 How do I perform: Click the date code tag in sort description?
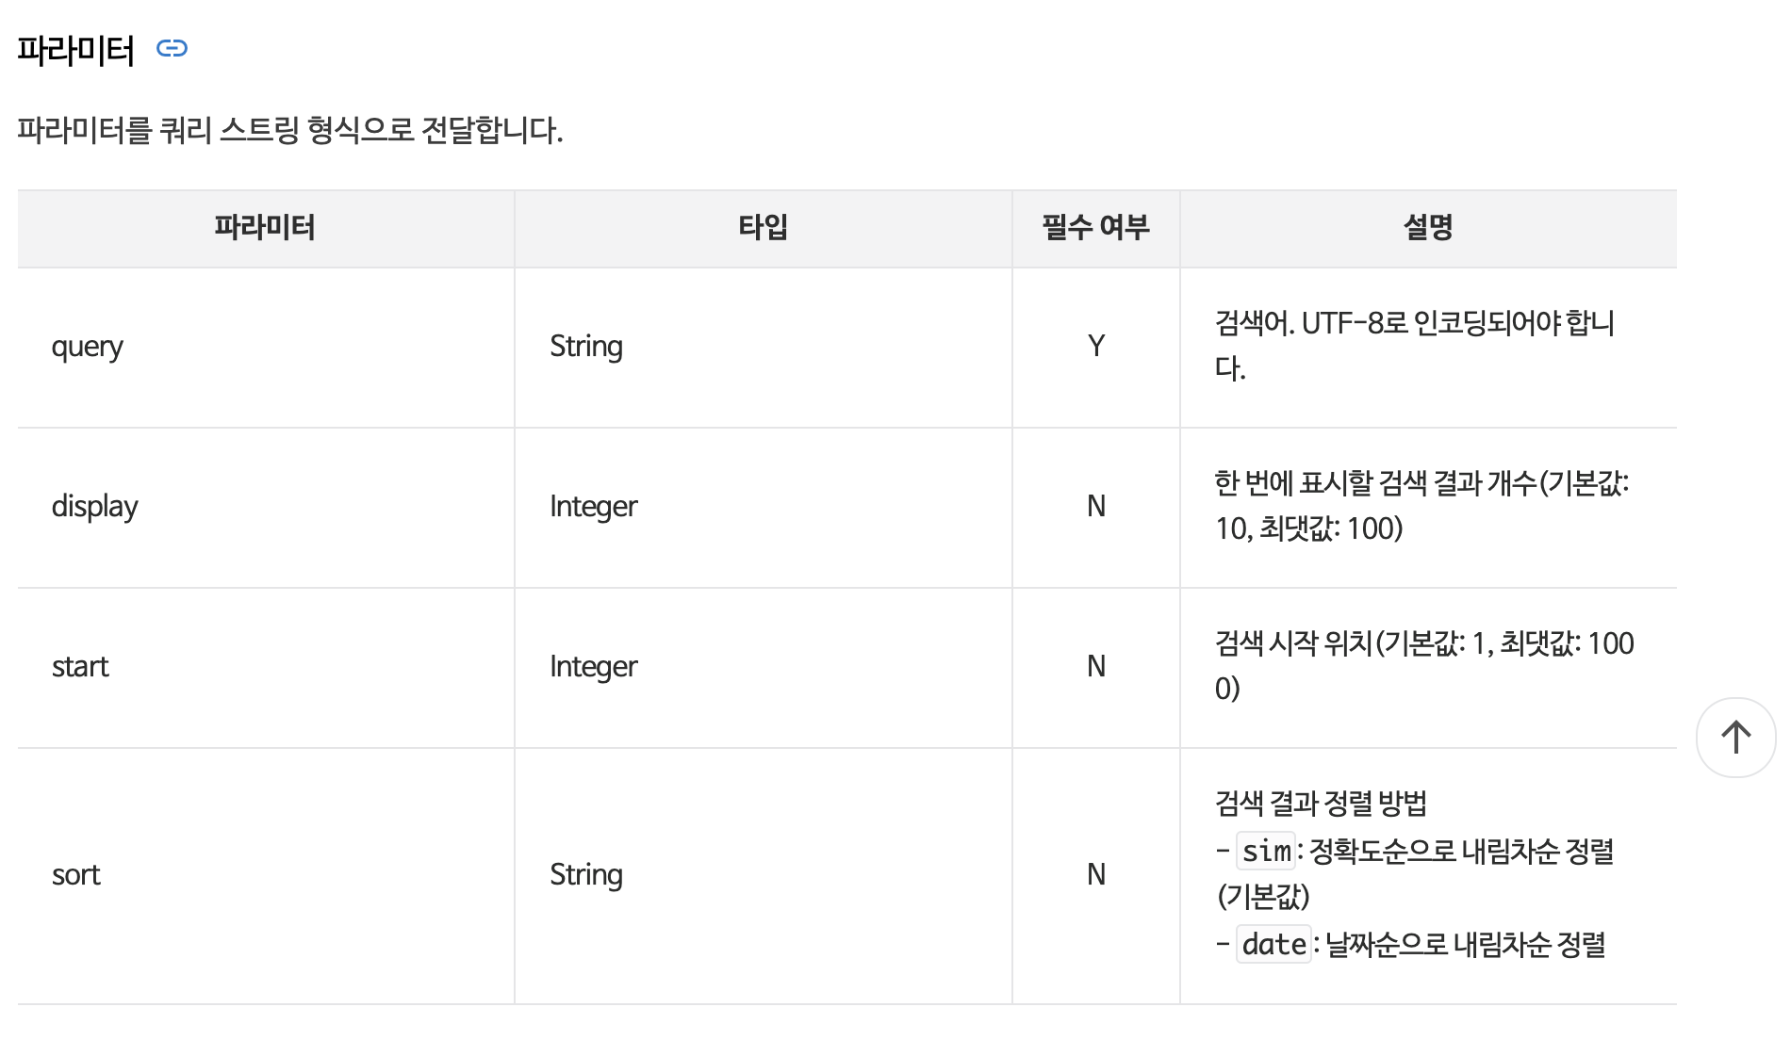pyautogui.click(x=1273, y=944)
